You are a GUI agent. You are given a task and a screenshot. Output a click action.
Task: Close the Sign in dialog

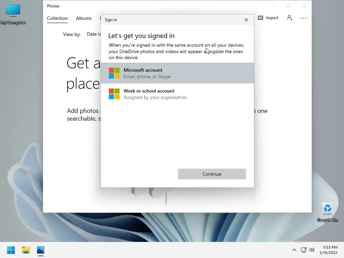coord(246,20)
